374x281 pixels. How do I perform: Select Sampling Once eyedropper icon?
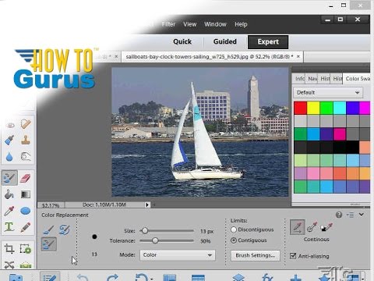(312, 227)
